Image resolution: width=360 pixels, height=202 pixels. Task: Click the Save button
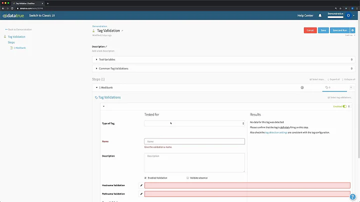pyautogui.click(x=323, y=30)
